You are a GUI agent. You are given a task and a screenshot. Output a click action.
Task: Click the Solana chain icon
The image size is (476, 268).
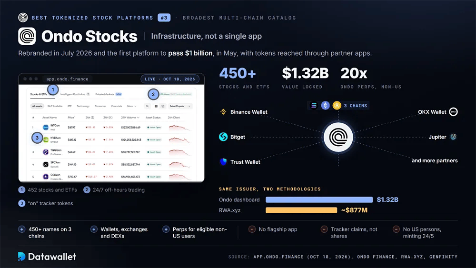(314, 105)
